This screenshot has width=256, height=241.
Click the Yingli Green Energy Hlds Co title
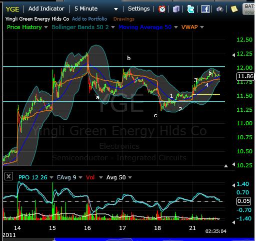pyautogui.click(x=37, y=19)
